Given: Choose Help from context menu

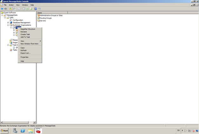Looking at the screenshot, I should click(x=30, y=61).
